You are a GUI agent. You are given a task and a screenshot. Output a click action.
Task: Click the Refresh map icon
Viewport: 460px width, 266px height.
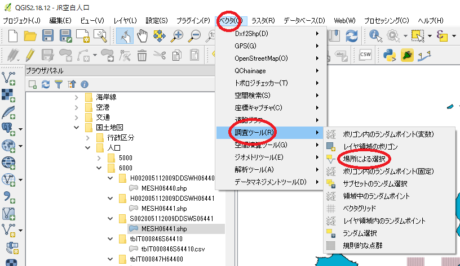(351, 35)
